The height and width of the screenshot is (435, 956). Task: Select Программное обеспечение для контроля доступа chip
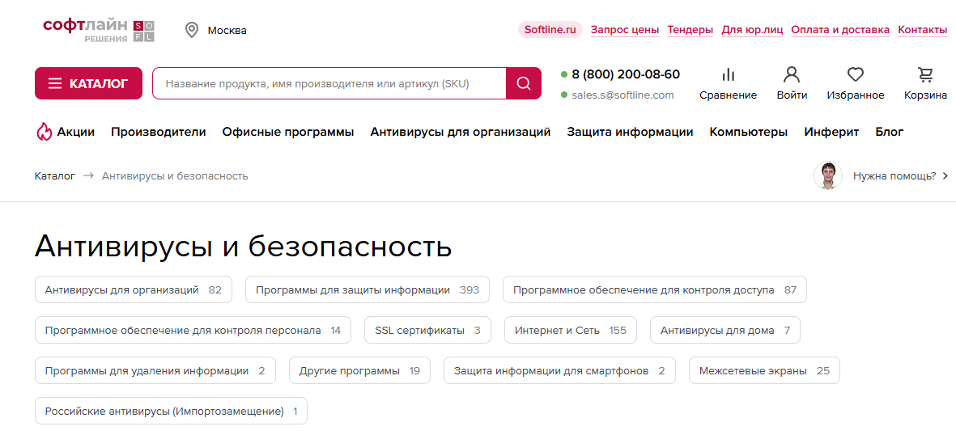point(655,290)
